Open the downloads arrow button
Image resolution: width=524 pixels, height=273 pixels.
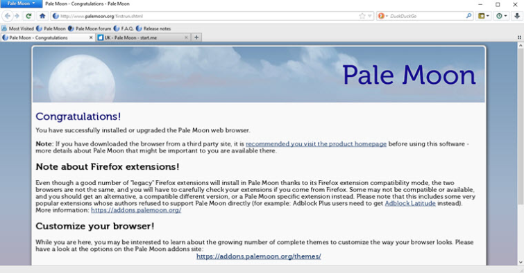click(516, 16)
